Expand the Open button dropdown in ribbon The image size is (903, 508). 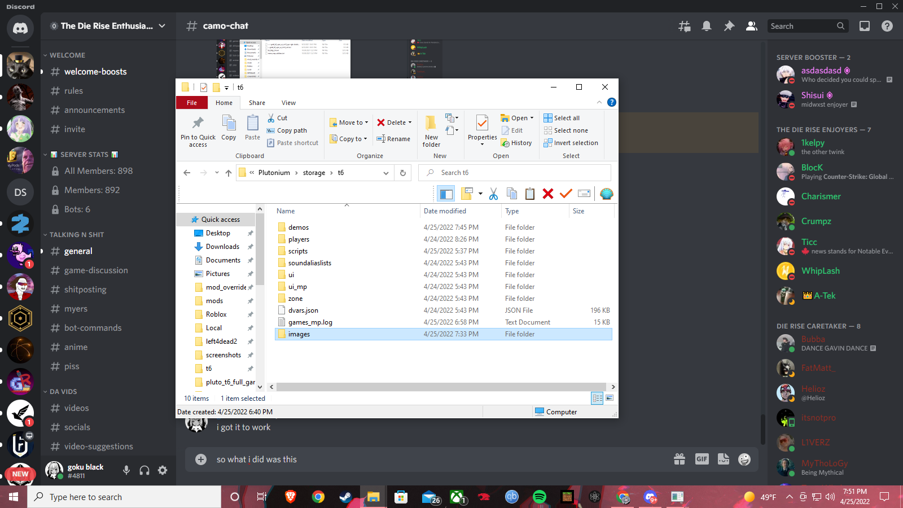[532, 118]
